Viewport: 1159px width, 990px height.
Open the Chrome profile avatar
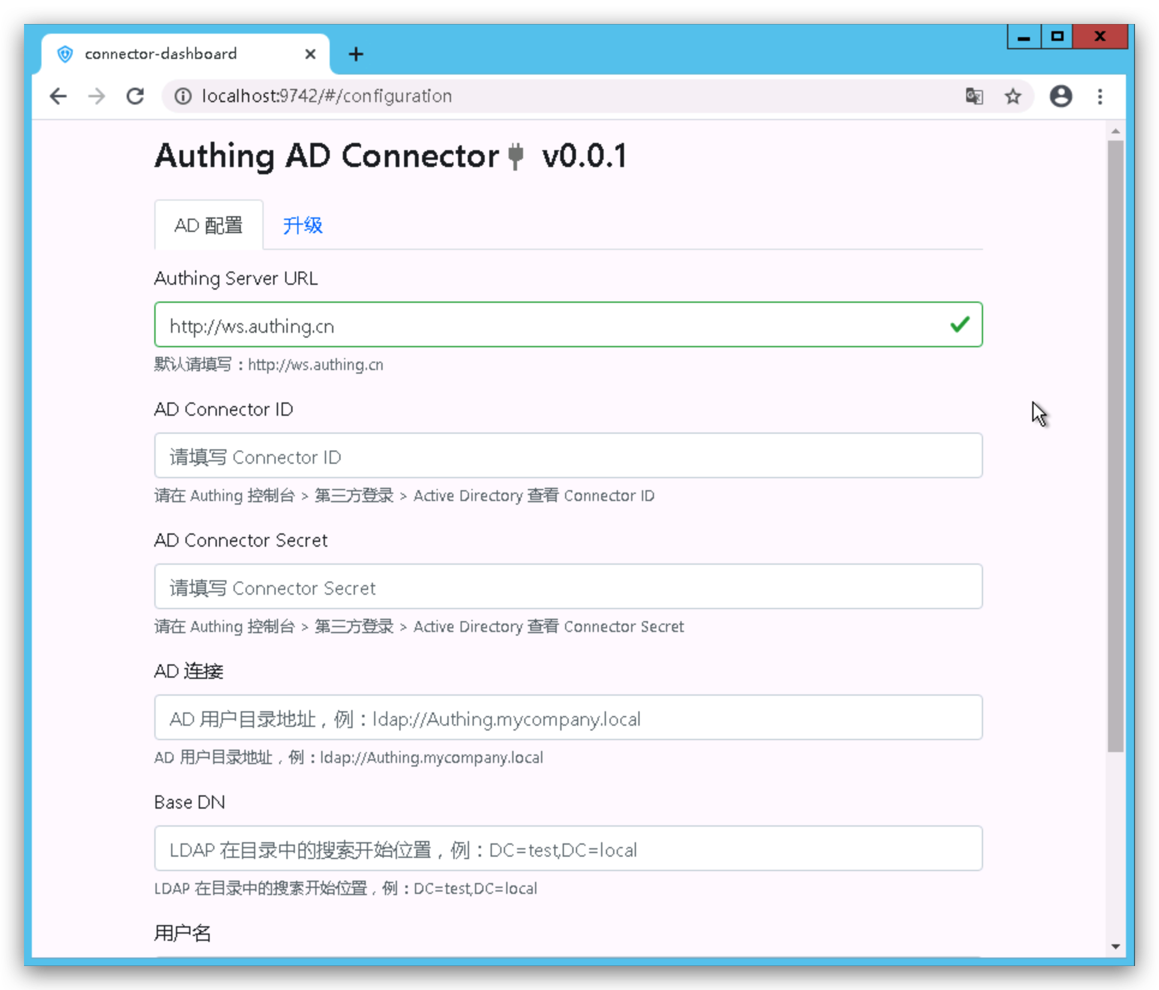pyautogui.click(x=1061, y=96)
